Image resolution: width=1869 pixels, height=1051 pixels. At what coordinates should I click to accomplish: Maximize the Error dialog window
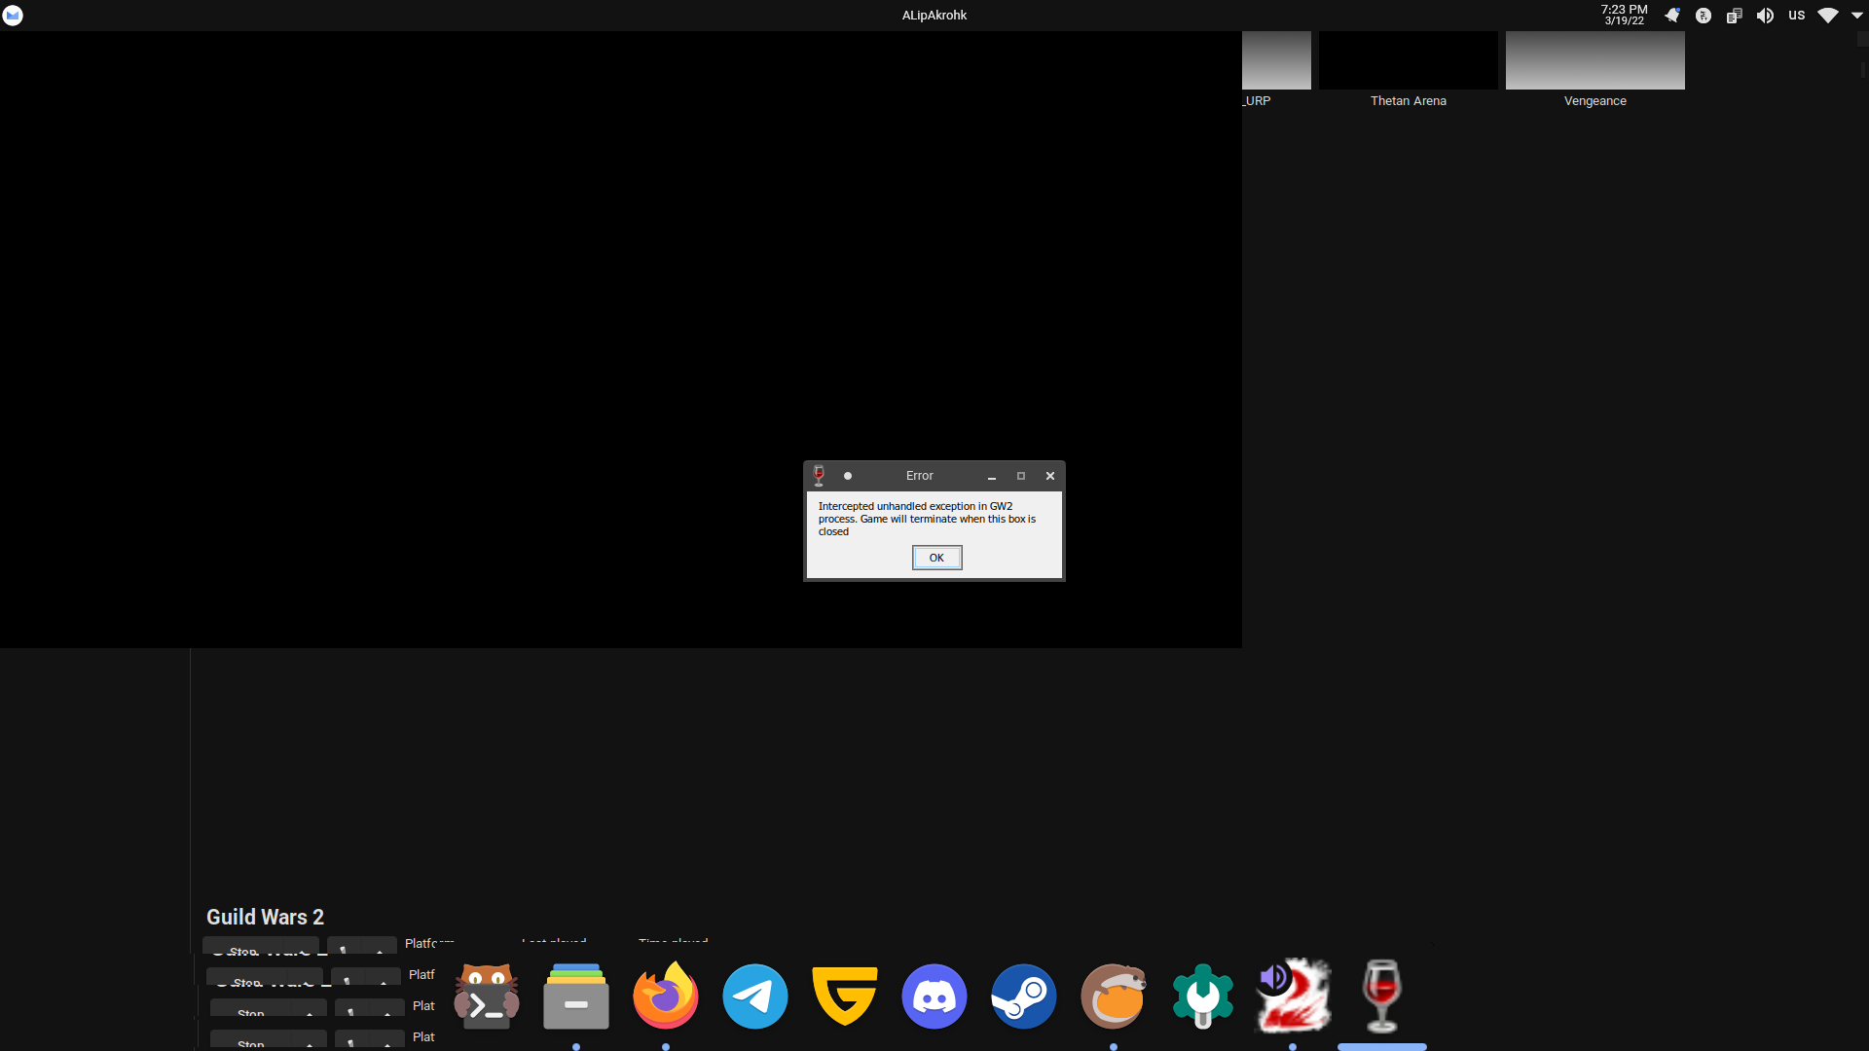point(1021,476)
